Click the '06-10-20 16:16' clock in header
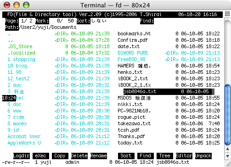The height and width of the screenshot is (167, 231). [197, 14]
